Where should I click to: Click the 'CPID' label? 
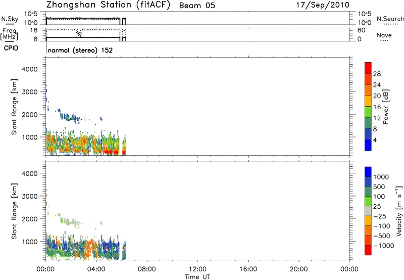(x=11, y=48)
